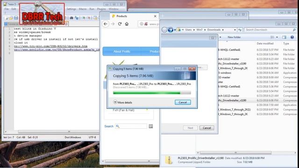The height and width of the screenshot is (168, 299).
Task: Click the magnifier in Search Downloads box
Action: [x=294, y=30]
